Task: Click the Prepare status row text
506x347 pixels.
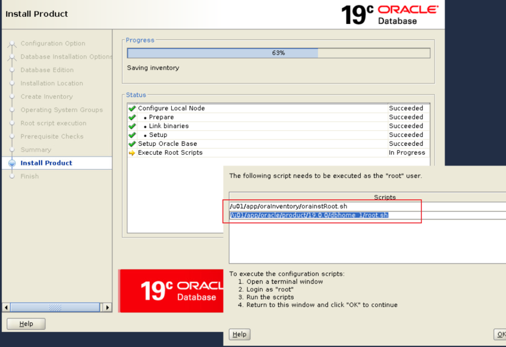Action: (x=161, y=117)
